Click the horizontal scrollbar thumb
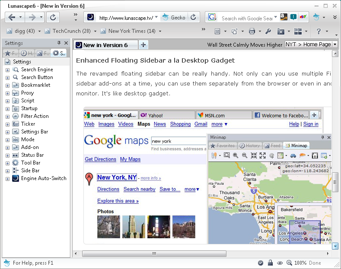Viewport: 341px width, 269px height. point(154,253)
